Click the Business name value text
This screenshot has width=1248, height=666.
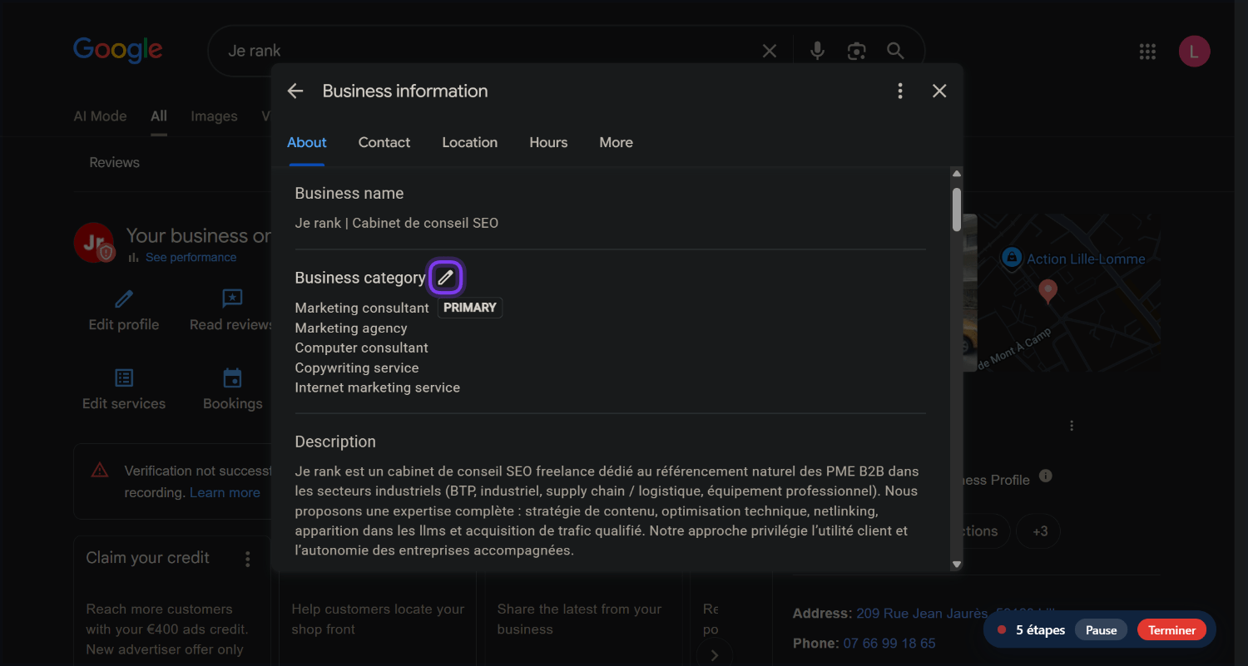[397, 223]
